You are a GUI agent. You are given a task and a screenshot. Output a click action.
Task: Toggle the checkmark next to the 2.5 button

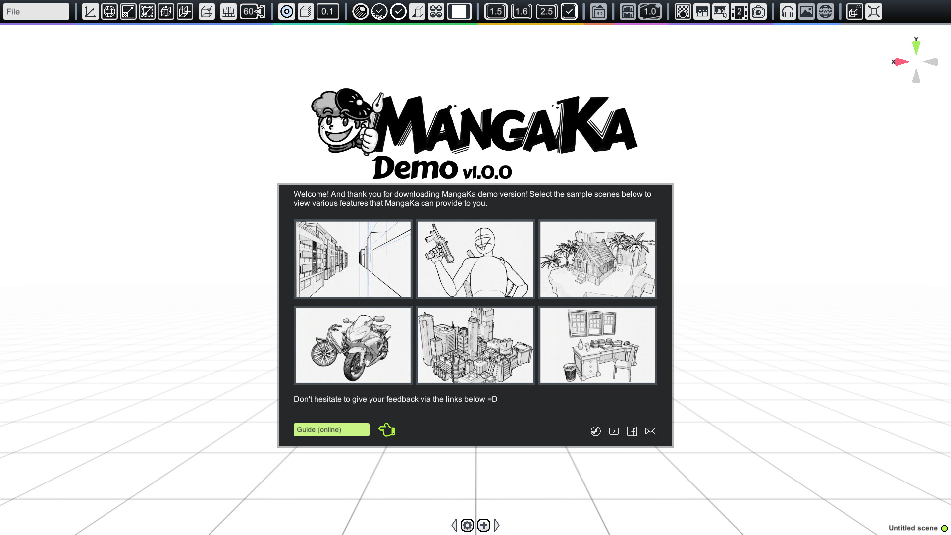pyautogui.click(x=569, y=12)
